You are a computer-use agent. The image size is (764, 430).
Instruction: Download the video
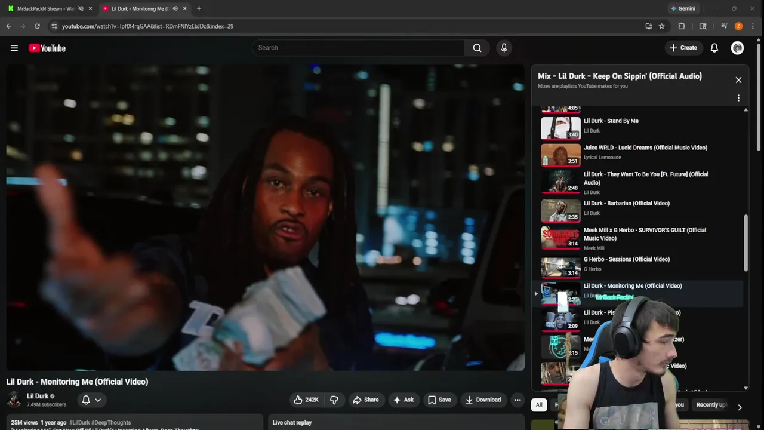(x=483, y=400)
